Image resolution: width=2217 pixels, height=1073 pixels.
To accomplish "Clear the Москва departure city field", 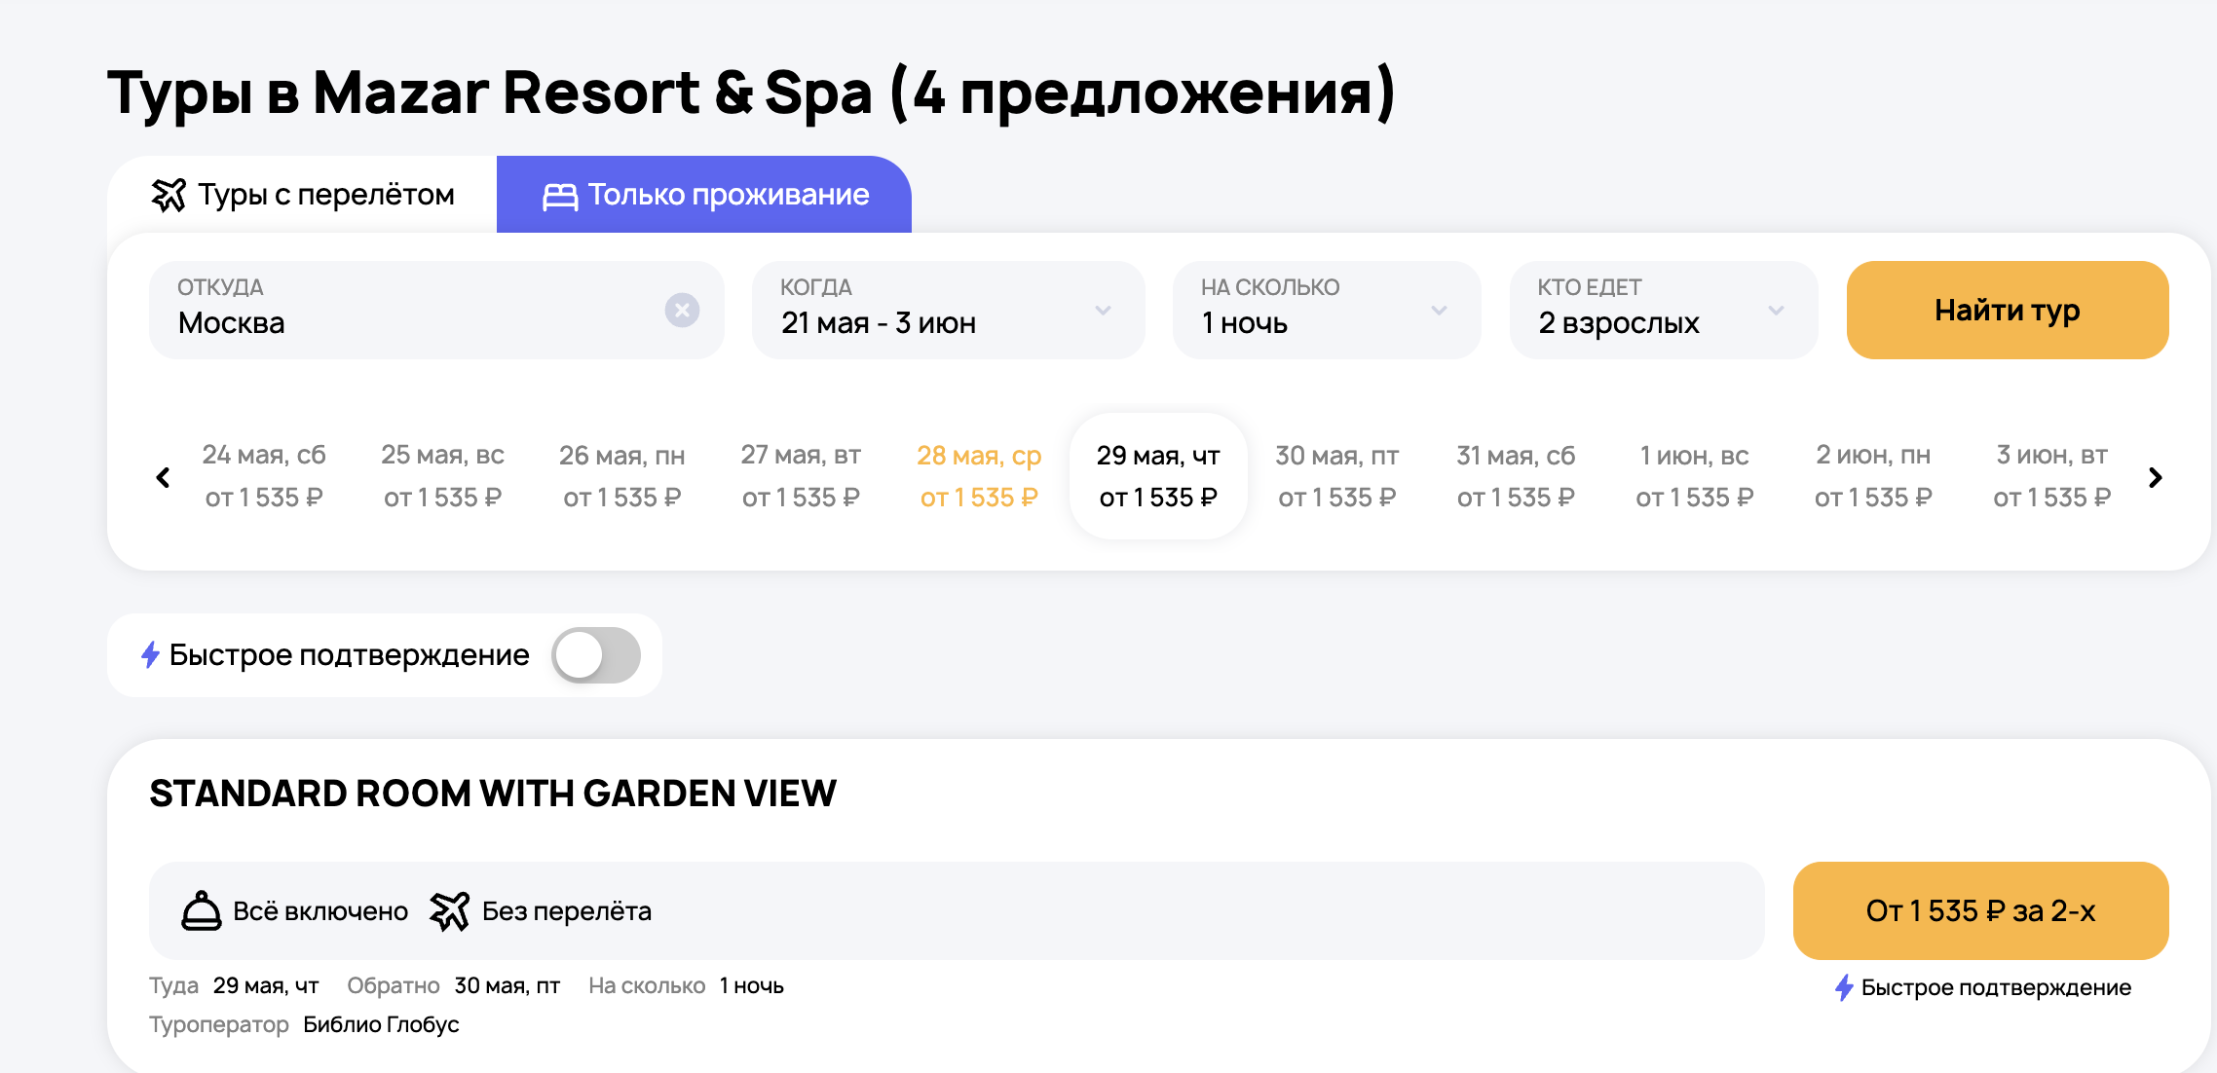I will (x=682, y=311).
